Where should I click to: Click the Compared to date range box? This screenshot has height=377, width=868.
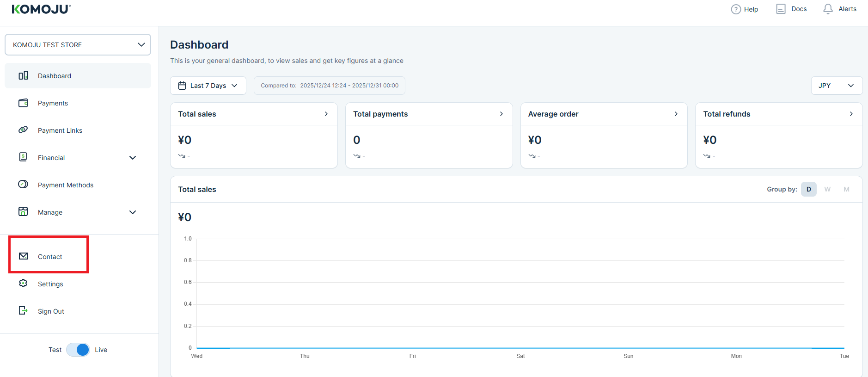click(x=330, y=86)
